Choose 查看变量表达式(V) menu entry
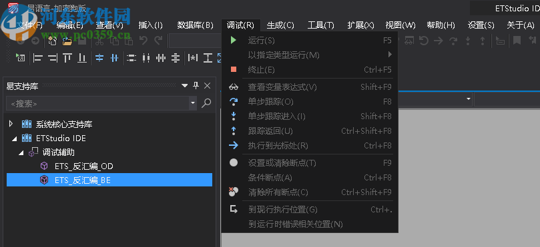 coord(310,87)
